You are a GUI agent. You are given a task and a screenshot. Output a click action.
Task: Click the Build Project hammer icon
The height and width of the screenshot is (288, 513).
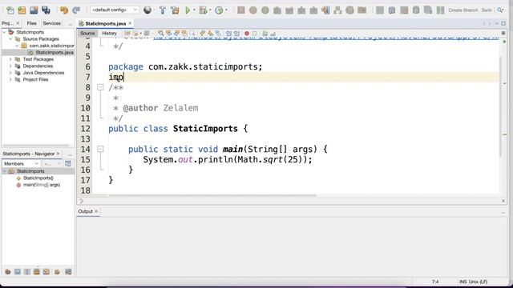tap(163, 10)
